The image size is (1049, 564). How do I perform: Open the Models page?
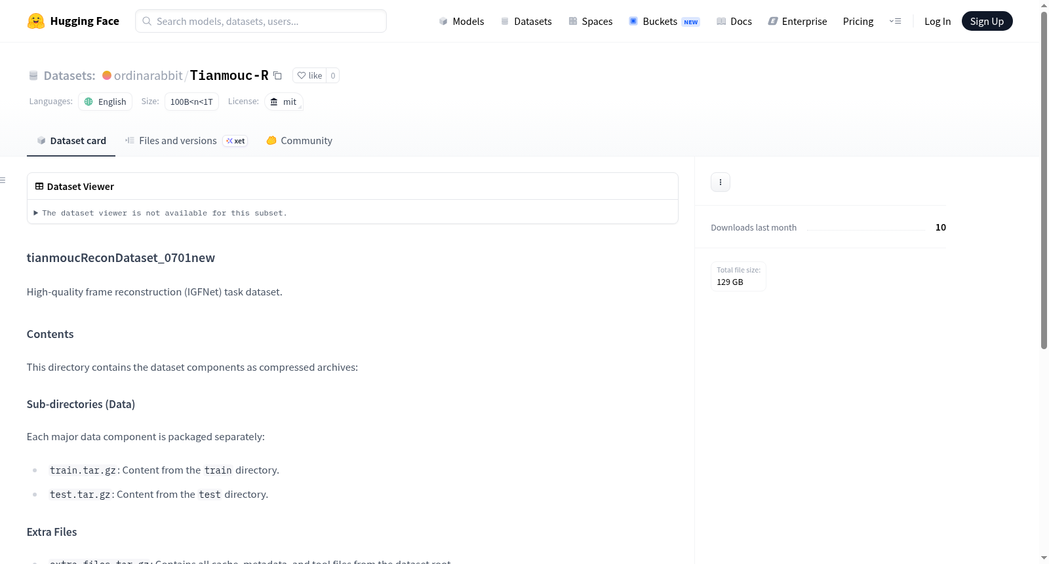coord(462,21)
